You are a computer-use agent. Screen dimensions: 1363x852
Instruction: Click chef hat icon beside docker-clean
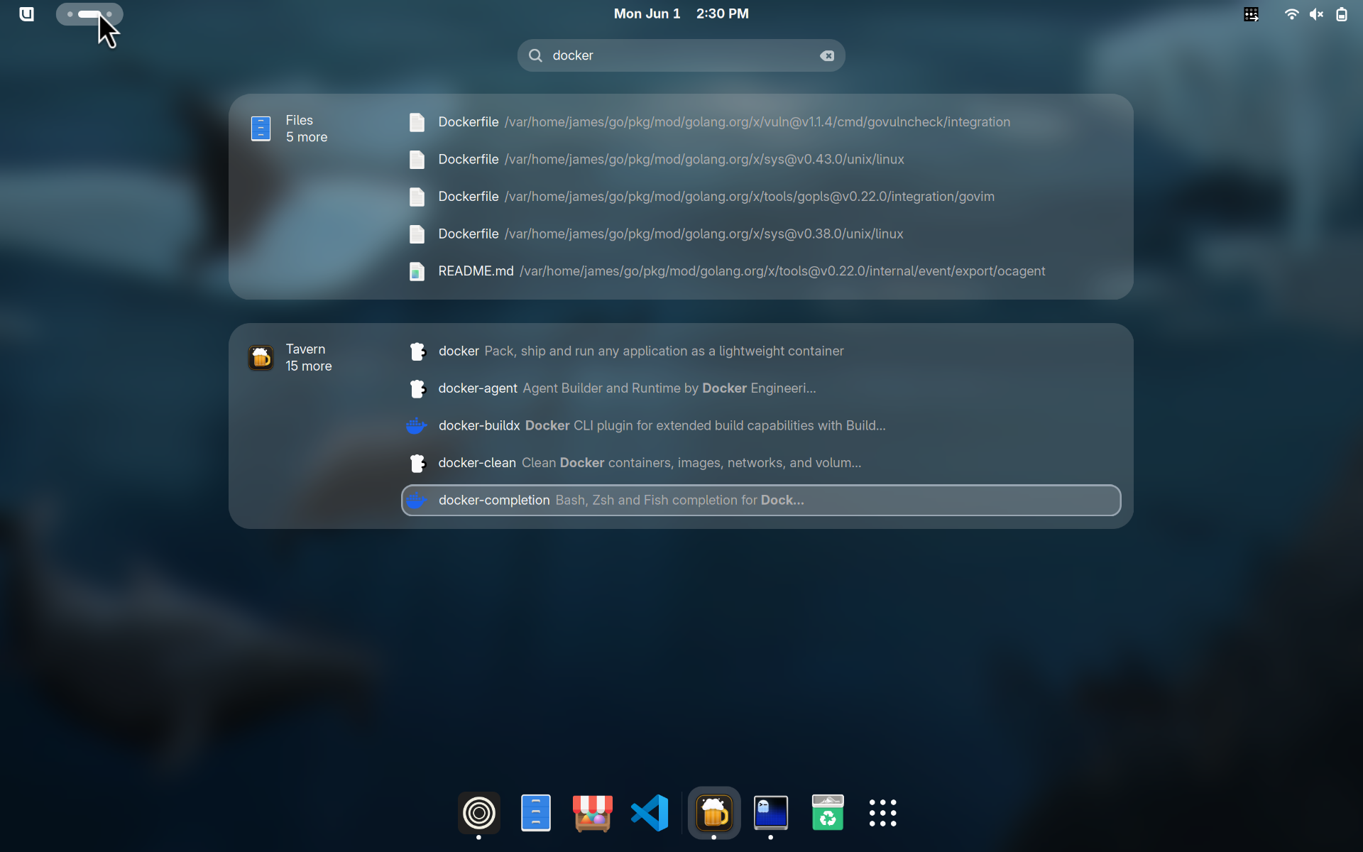[x=417, y=463]
